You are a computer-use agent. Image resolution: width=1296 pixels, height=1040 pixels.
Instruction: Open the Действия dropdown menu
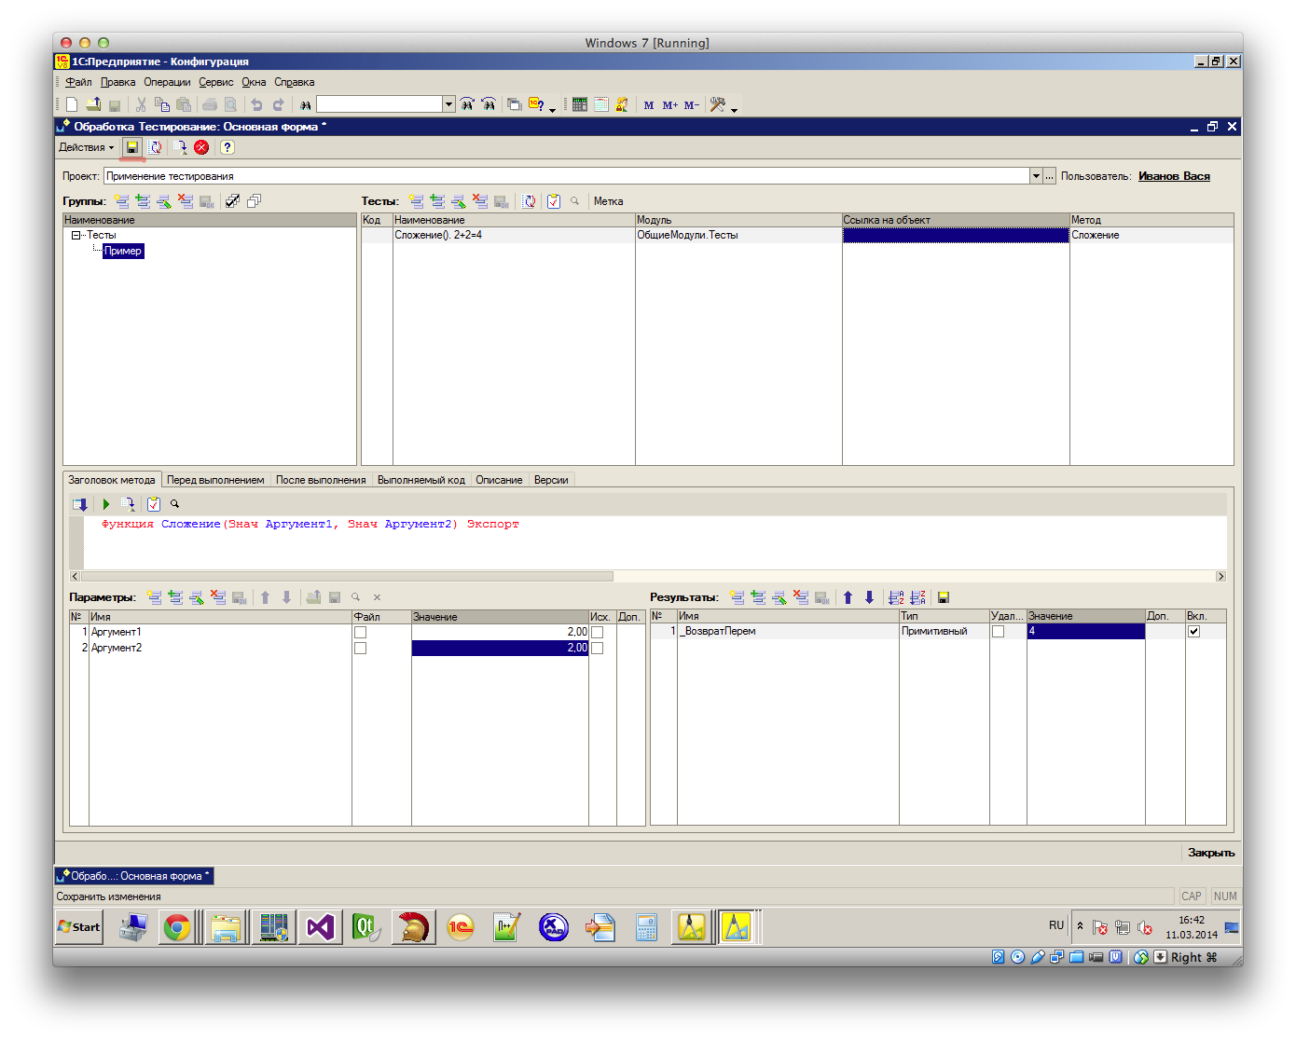tap(86, 147)
